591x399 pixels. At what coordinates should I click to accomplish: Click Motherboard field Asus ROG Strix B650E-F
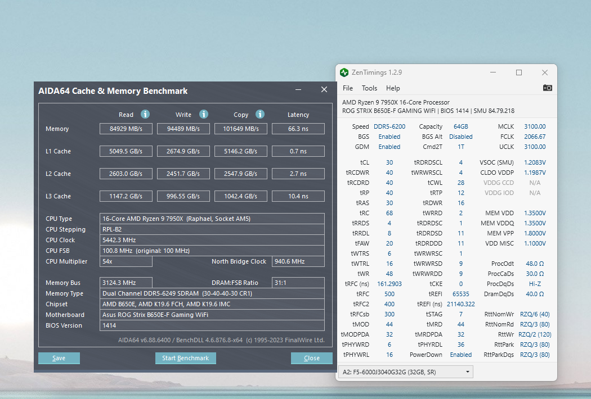(212, 315)
